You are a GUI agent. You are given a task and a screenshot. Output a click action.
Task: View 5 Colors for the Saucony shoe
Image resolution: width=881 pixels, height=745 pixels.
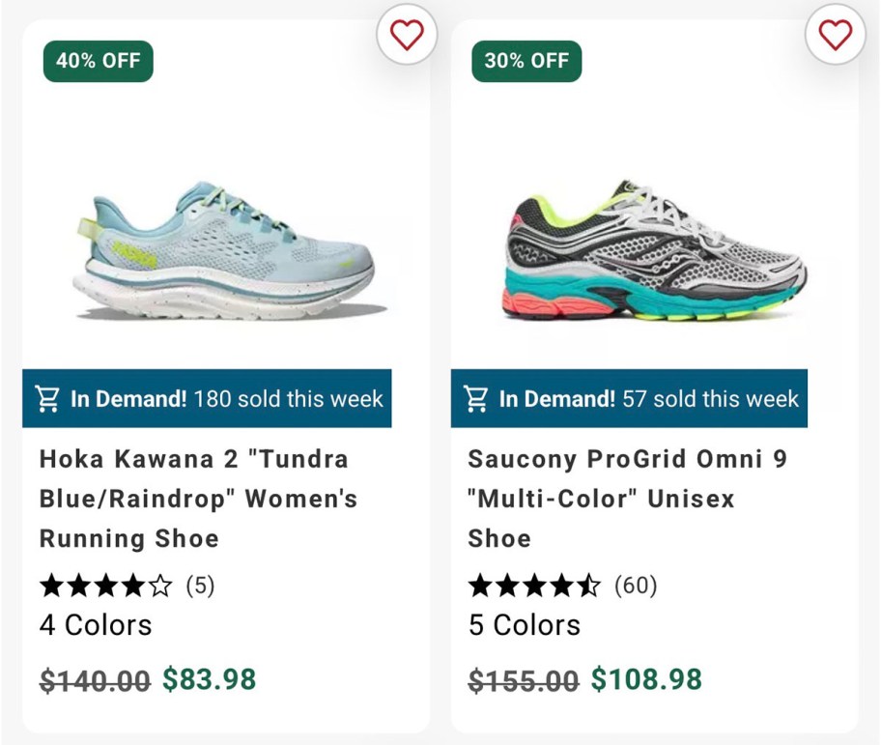pos(522,625)
